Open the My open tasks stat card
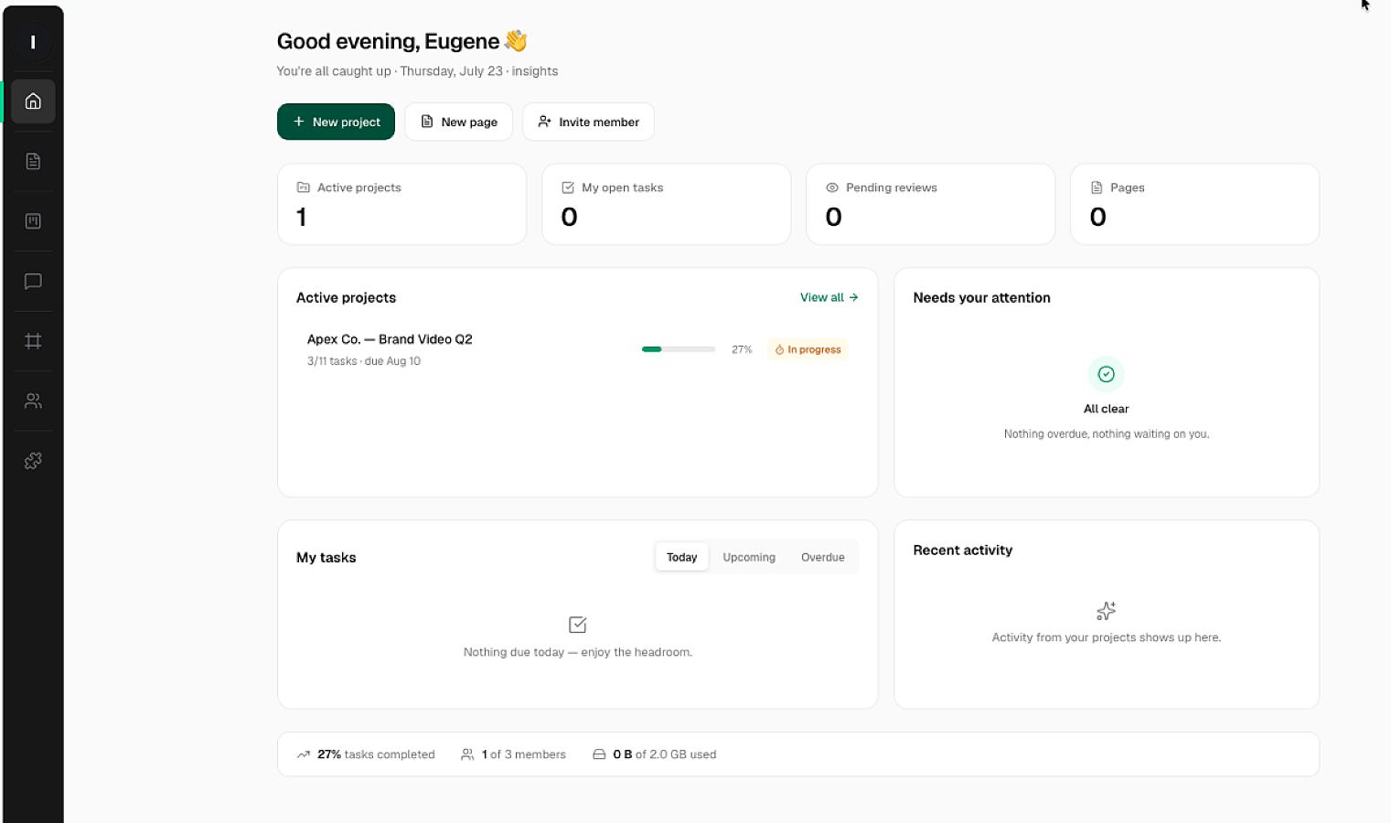1391x823 pixels. click(x=666, y=204)
